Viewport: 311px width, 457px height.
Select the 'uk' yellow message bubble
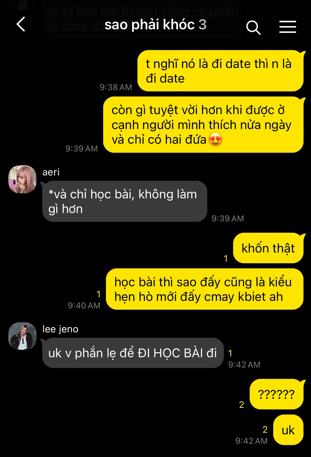point(288,430)
